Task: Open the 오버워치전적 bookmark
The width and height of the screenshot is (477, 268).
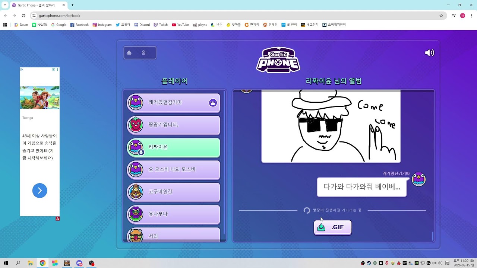Action: (x=334, y=25)
